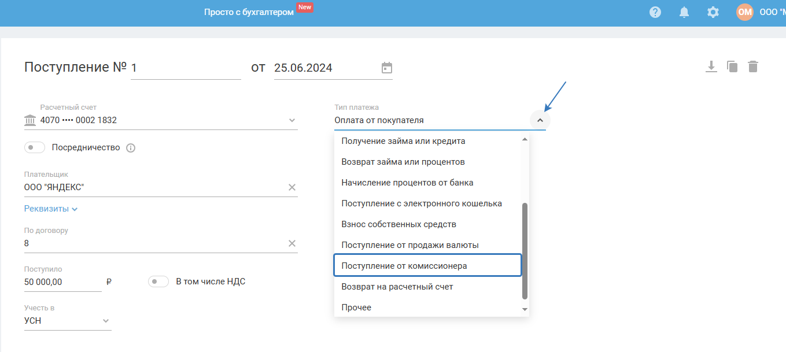This screenshot has width=786, height=352.
Task: Open the date picker calendar icon
Action: click(387, 68)
